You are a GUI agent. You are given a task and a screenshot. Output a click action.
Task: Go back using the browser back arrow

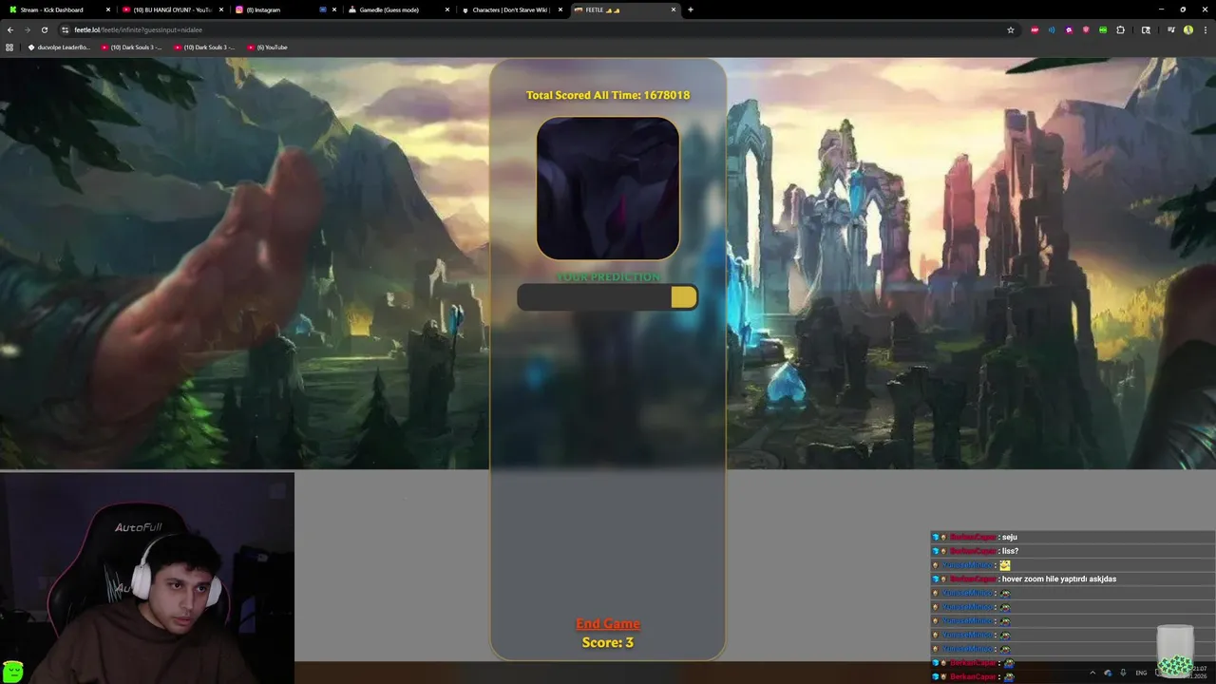pyautogui.click(x=10, y=29)
